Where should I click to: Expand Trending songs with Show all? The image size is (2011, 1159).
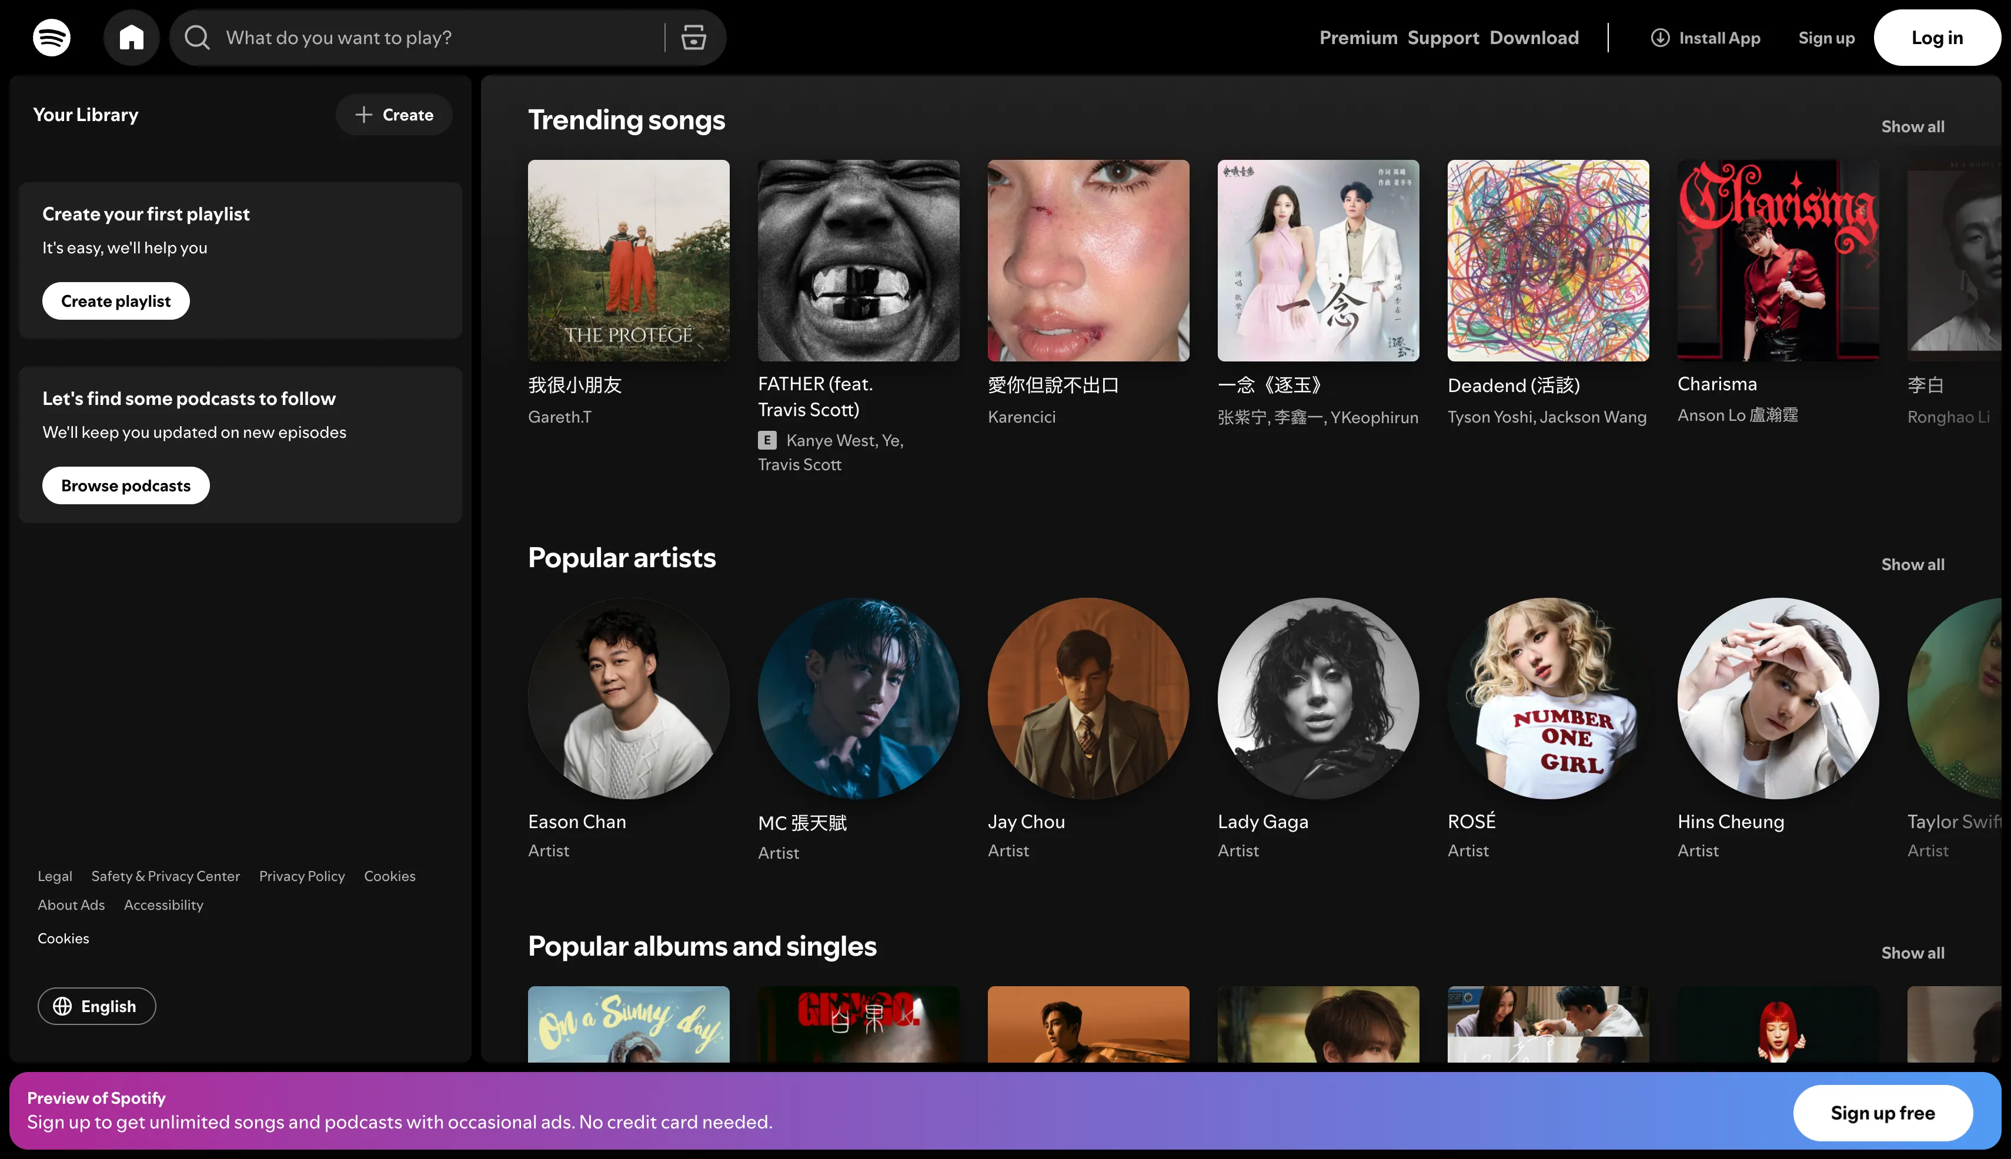click(x=1912, y=126)
